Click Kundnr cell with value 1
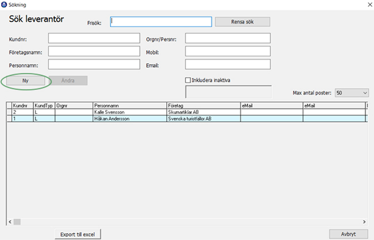This screenshot has width=374, height=240. click(x=23, y=119)
